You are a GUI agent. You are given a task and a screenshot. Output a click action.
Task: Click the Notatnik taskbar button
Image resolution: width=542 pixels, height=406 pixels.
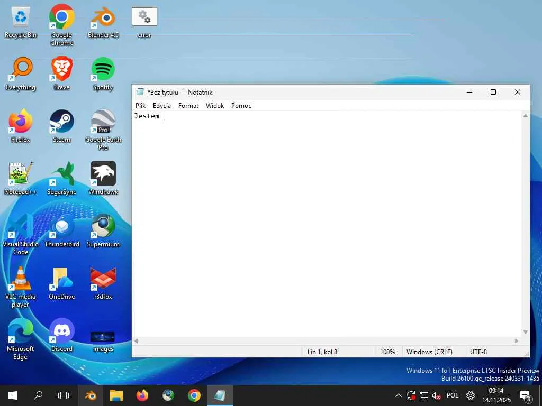pos(220,395)
